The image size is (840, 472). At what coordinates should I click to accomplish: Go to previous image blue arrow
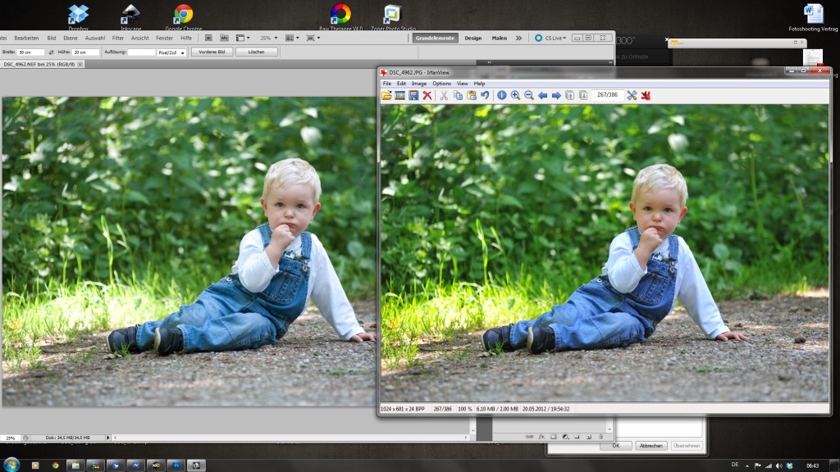pos(543,95)
